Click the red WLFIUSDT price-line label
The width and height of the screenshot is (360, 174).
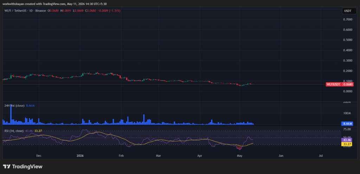333,84
